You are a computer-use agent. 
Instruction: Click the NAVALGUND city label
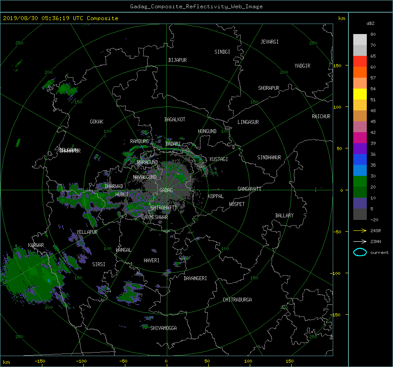point(145,177)
